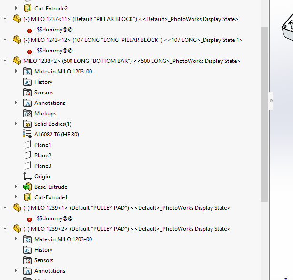
Task: Select the Plane2 icon
Action: tap(28, 156)
